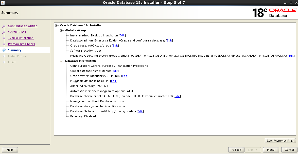This screenshot has width=298, height=154.
Task: Select Management method: Database express row
Action: tap(97, 101)
